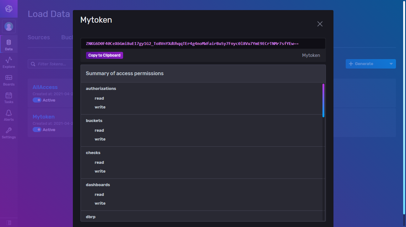Click the Alerts bell icon
Viewport: 406px width, 227px height.
point(8,114)
